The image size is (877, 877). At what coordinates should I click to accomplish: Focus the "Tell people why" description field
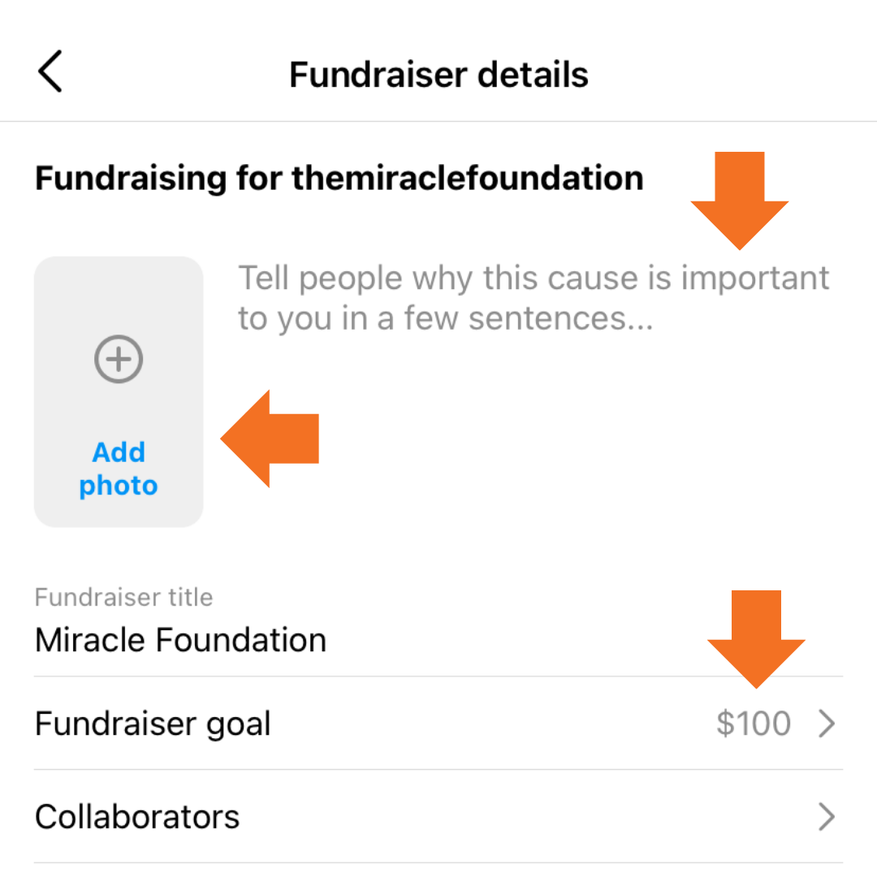click(533, 279)
